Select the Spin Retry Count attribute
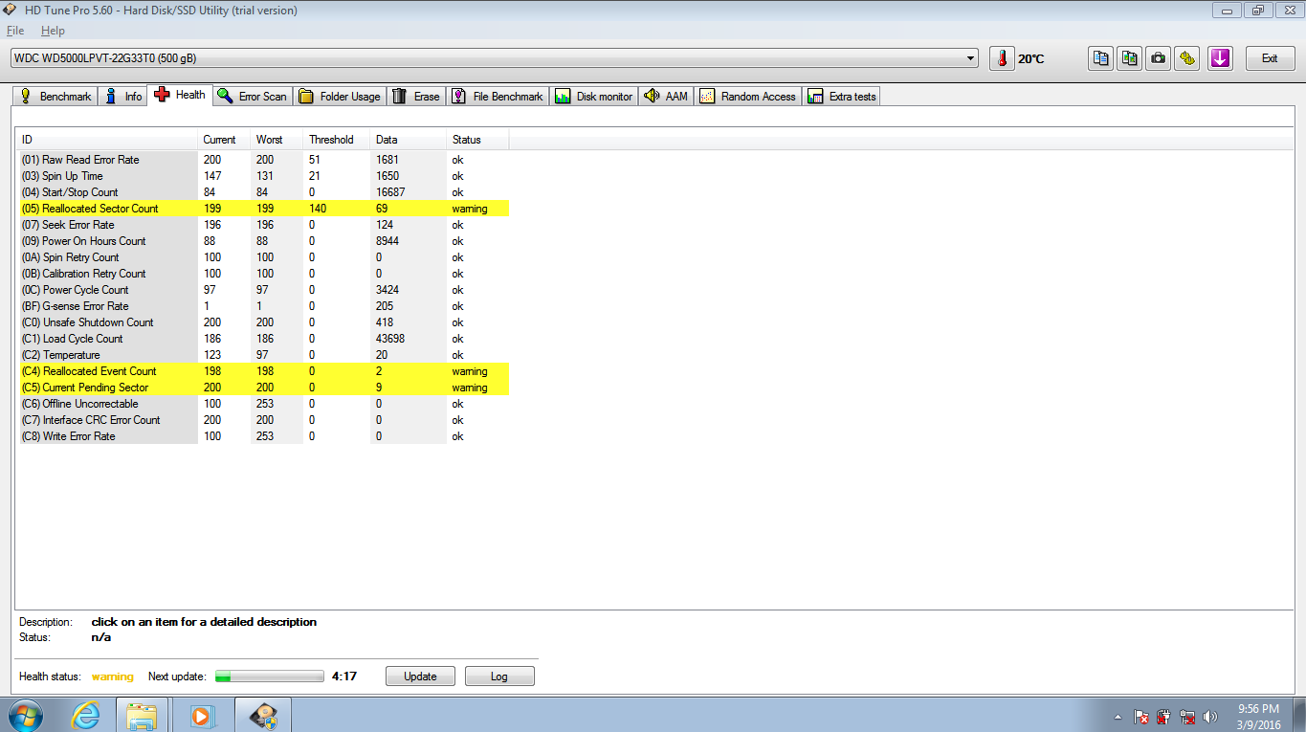Image resolution: width=1306 pixels, height=732 pixels. [262, 257]
